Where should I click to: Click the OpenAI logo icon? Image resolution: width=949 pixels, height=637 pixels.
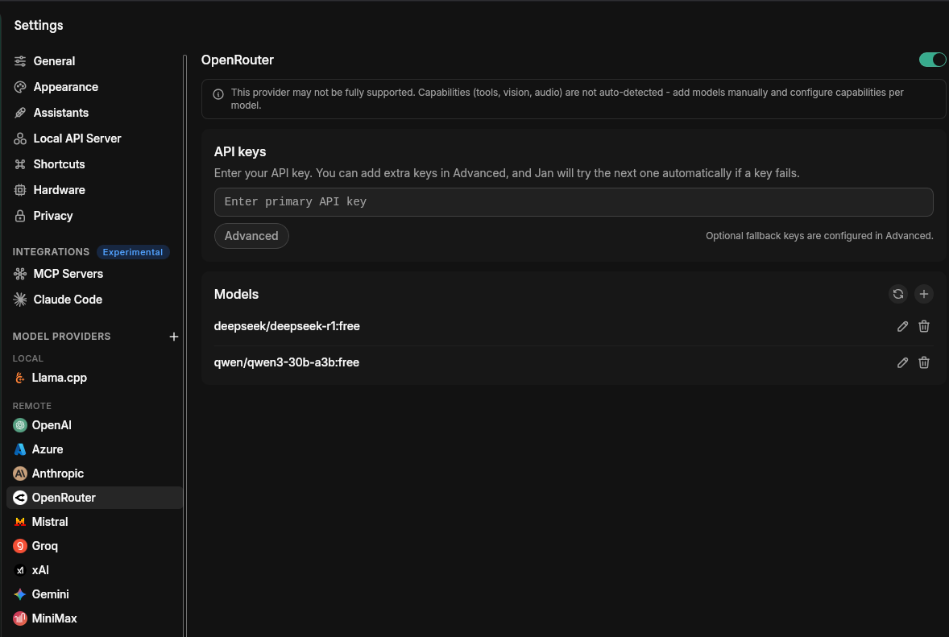pos(20,425)
